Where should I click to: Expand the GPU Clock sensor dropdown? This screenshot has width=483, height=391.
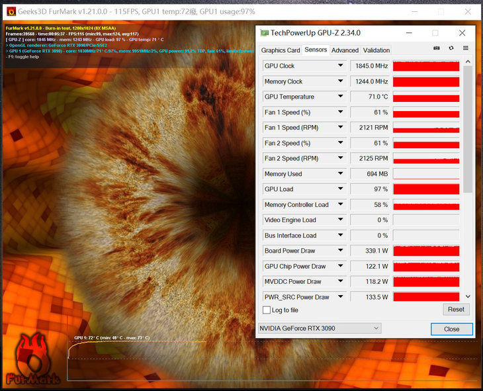pyautogui.click(x=341, y=66)
